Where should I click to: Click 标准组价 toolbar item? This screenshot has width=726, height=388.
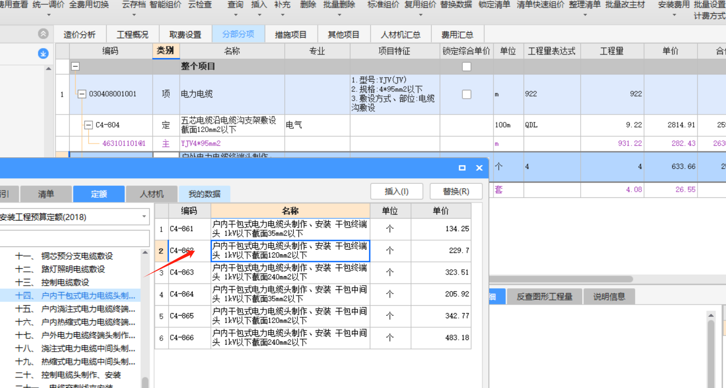click(384, 5)
